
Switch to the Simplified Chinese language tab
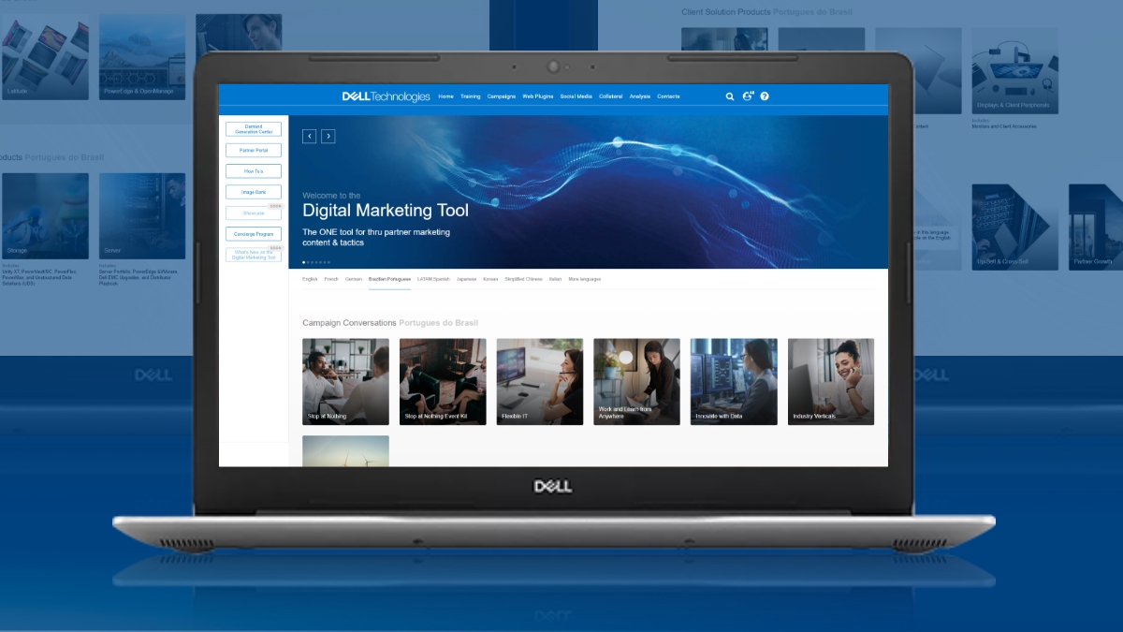[523, 279]
